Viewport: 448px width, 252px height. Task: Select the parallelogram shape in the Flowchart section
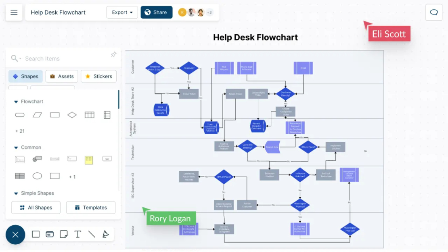[37, 115]
